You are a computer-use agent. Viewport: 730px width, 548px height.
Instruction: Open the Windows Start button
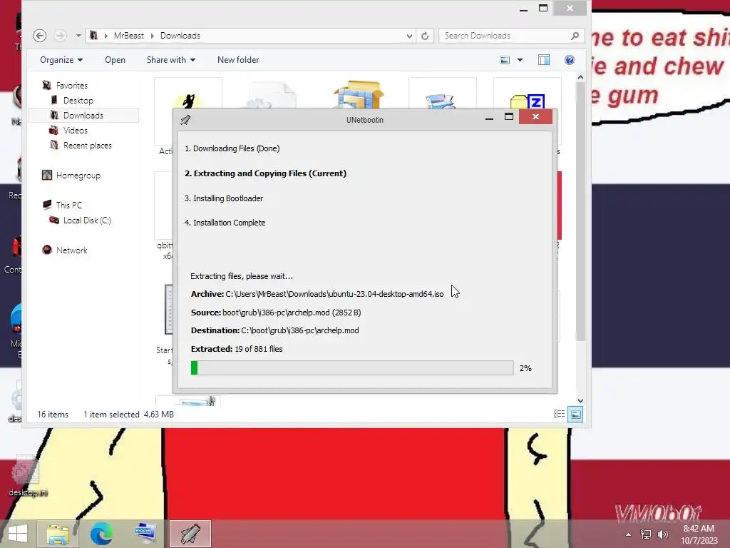click(18, 534)
